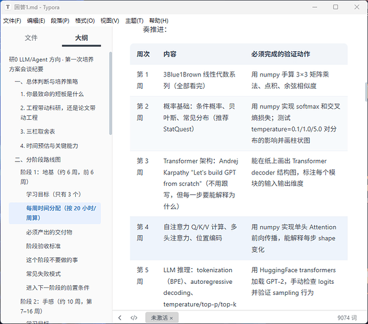
Task: Open the 视图(V) menu
Action: [110, 21]
